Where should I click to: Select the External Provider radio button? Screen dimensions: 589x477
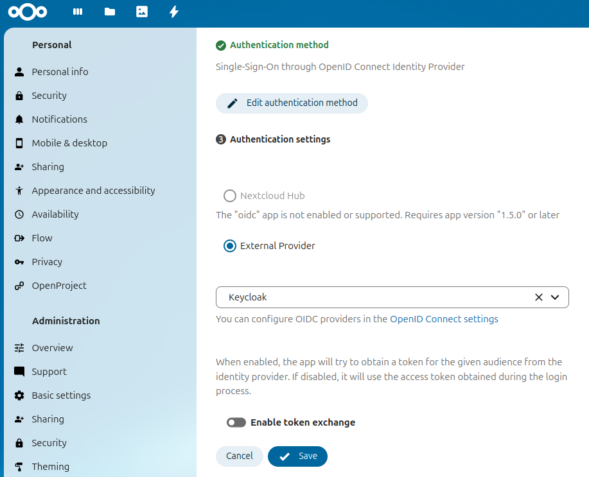pos(229,245)
